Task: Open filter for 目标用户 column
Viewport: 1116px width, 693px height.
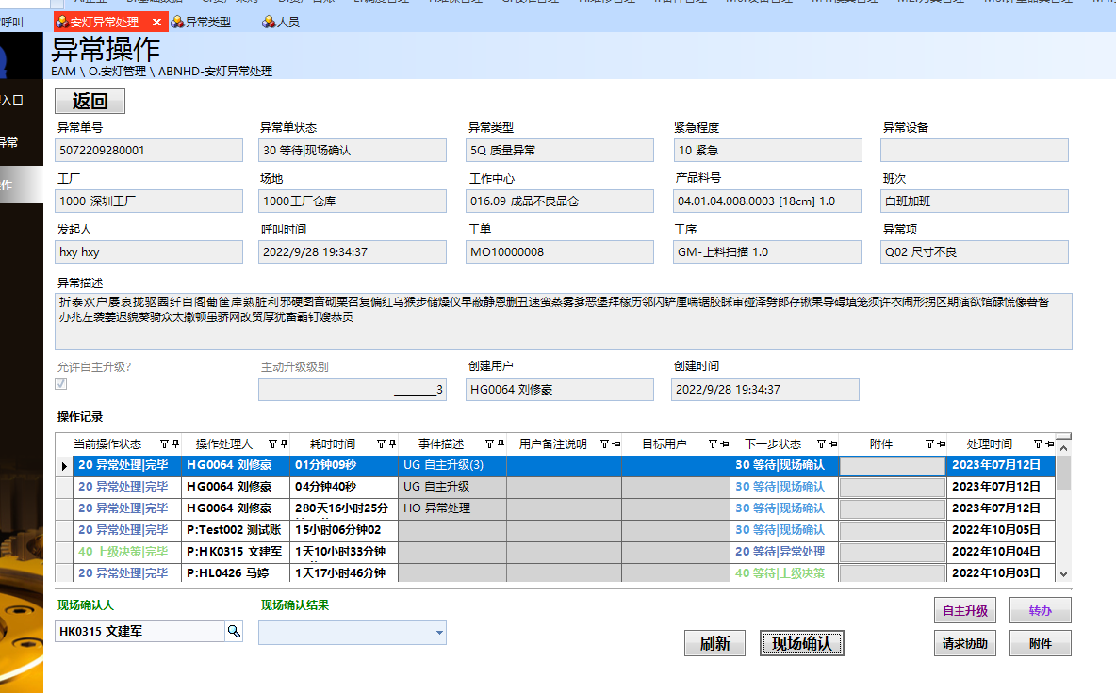Action: tap(713, 444)
